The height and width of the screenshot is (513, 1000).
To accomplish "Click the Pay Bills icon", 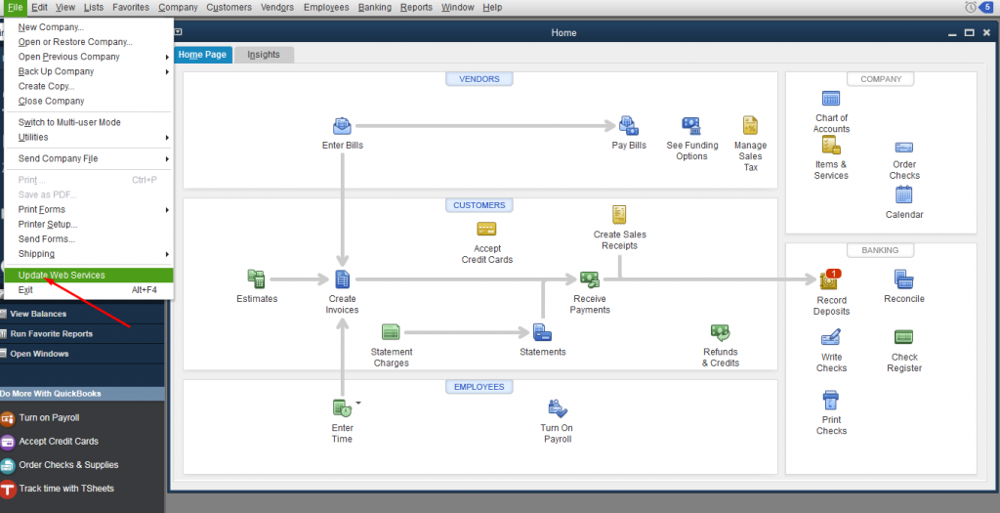I will pos(629,126).
